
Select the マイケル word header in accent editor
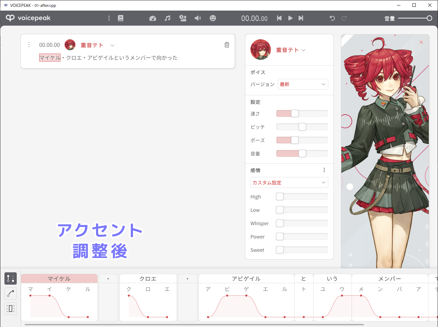[x=59, y=278]
